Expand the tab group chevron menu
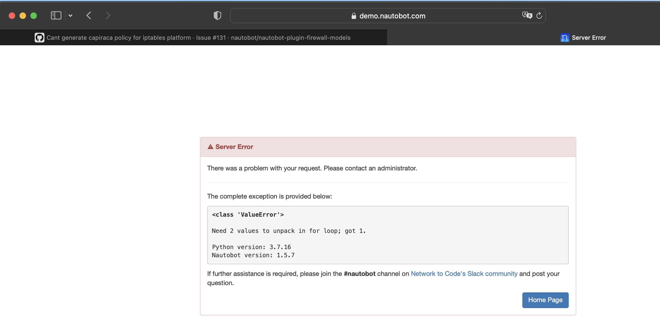This screenshot has height=317, width=660. pos(71,15)
